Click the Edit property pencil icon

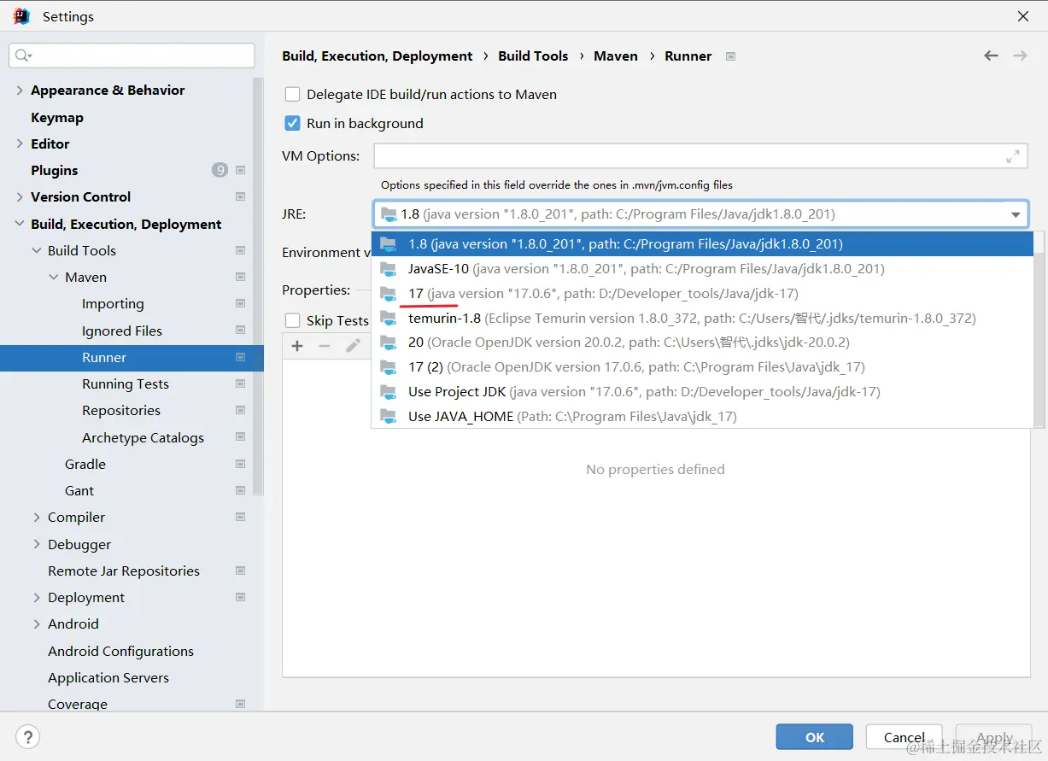pyautogui.click(x=353, y=346)
